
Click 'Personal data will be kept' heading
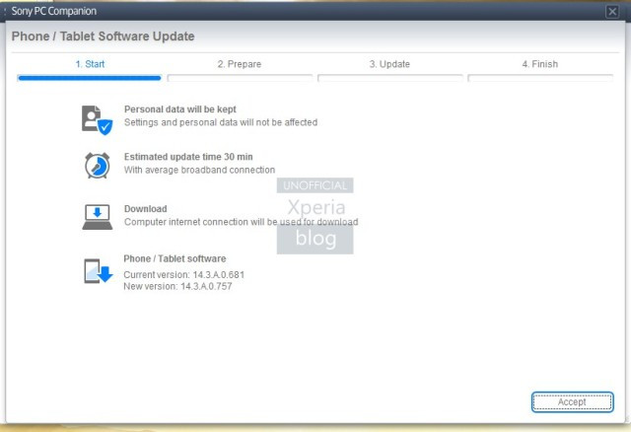[x=179, y=109]
